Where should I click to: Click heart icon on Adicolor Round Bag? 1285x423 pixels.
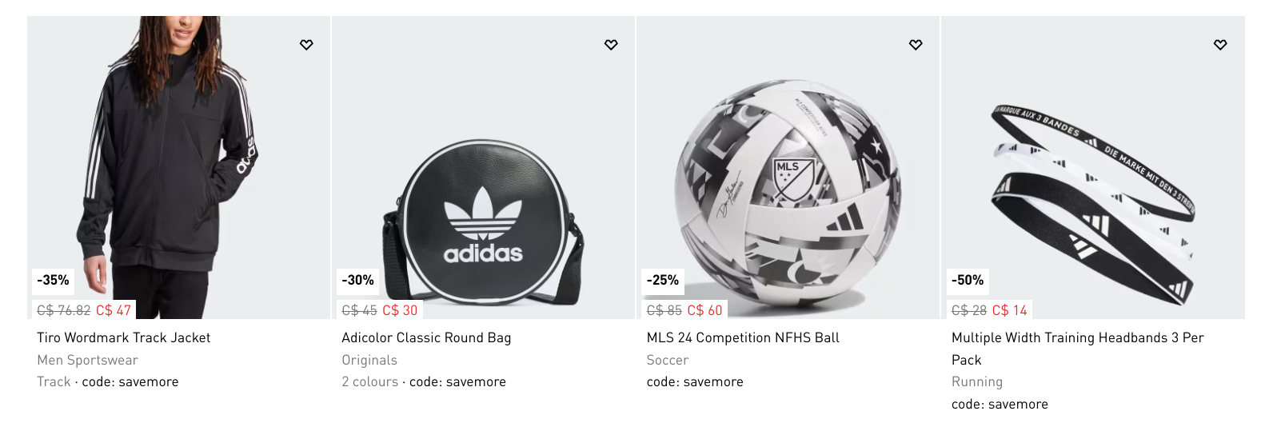[x=611, y=45]
